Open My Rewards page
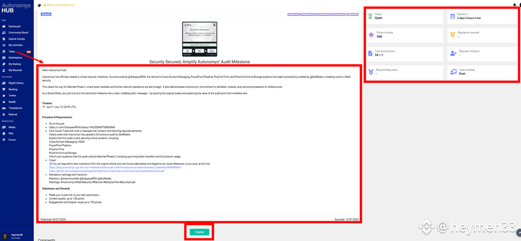Screen dimensions: 521x241 pos(17,70)
